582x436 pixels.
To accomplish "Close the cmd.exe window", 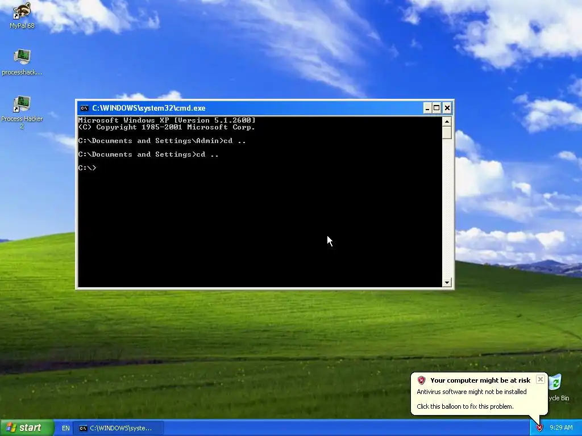I will pyautogui.click(x=447, y=108).
